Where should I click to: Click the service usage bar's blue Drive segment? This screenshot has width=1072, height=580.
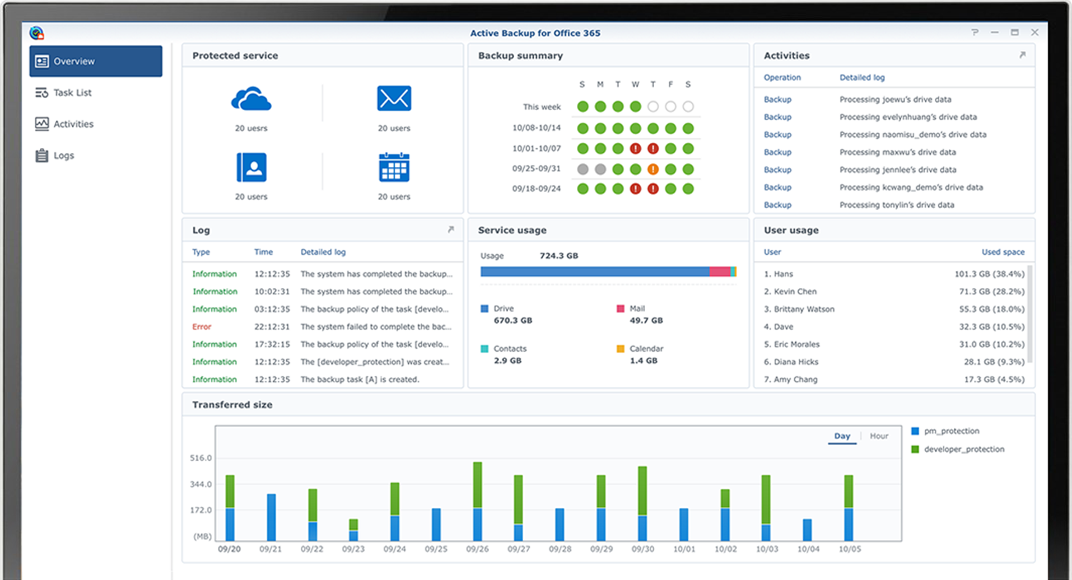tap(595, 272)
